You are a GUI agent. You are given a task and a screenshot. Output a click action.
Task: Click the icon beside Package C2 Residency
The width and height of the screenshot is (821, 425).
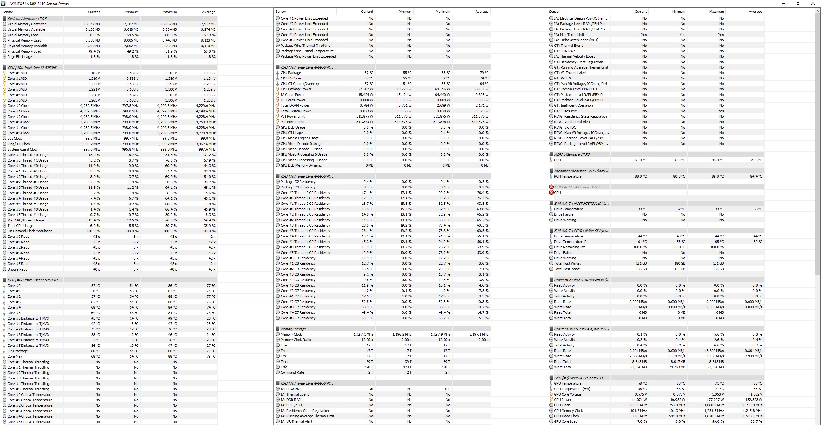point(278,182)
